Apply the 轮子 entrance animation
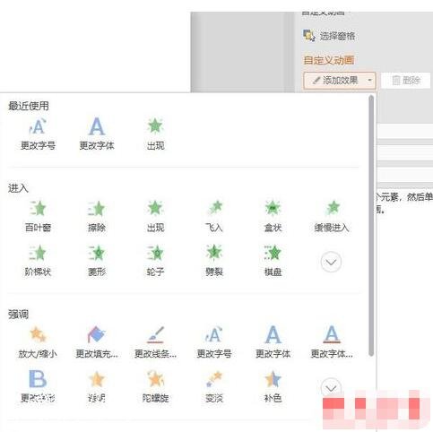 click(x=155, y=261)
